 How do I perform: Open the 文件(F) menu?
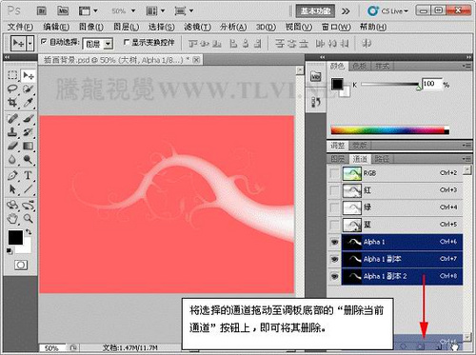click(x=20, y=27)
